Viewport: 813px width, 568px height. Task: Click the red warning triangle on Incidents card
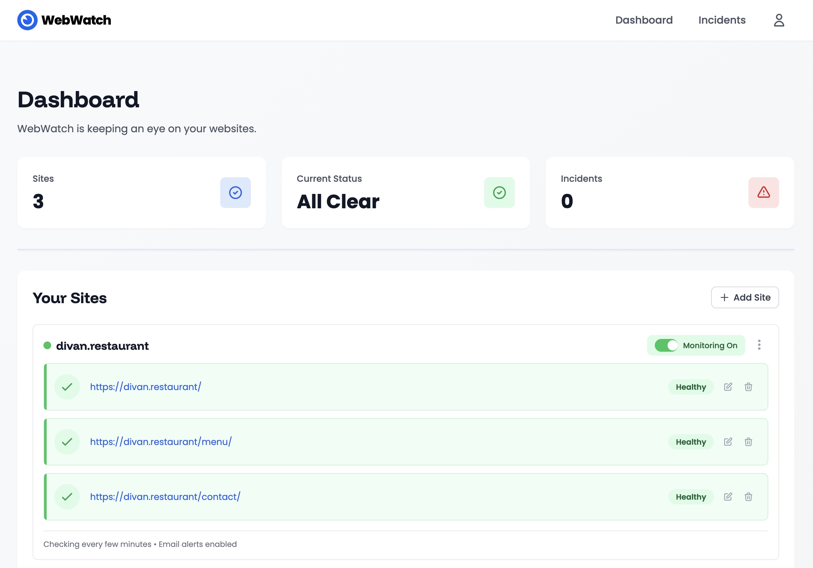(x=763, y=193)
